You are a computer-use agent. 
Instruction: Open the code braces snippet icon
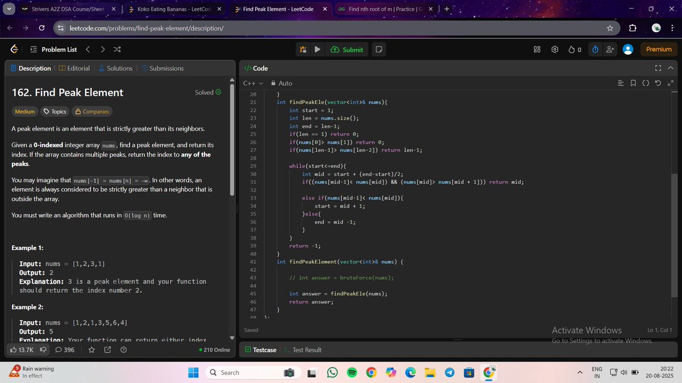click(x=646, y=83)
